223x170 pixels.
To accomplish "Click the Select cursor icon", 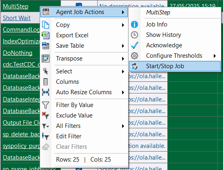I will tap(46, 71).
